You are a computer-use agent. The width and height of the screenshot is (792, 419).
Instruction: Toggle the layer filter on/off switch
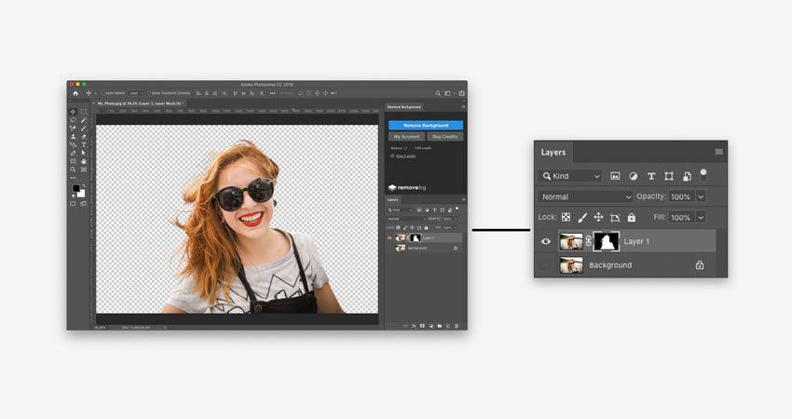coord(703,174)
